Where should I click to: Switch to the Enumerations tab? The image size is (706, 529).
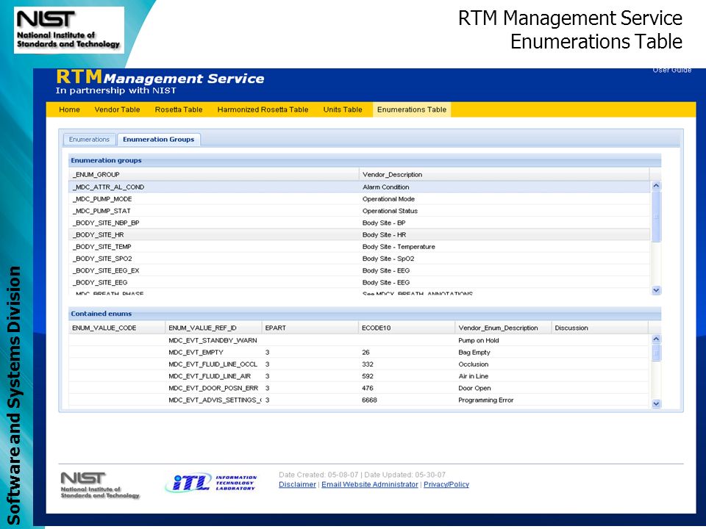89,140
